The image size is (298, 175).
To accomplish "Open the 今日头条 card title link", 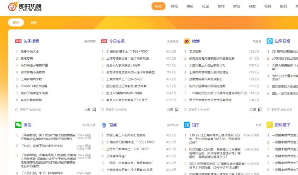I will pos(117,41).
